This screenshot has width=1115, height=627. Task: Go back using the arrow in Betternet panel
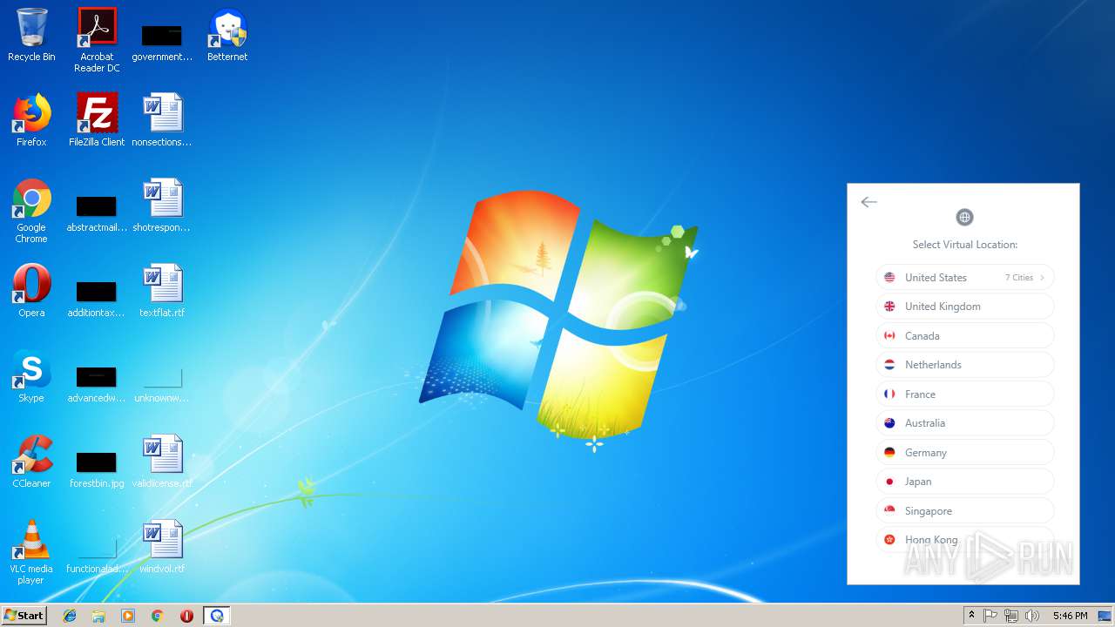click(868, 202)
